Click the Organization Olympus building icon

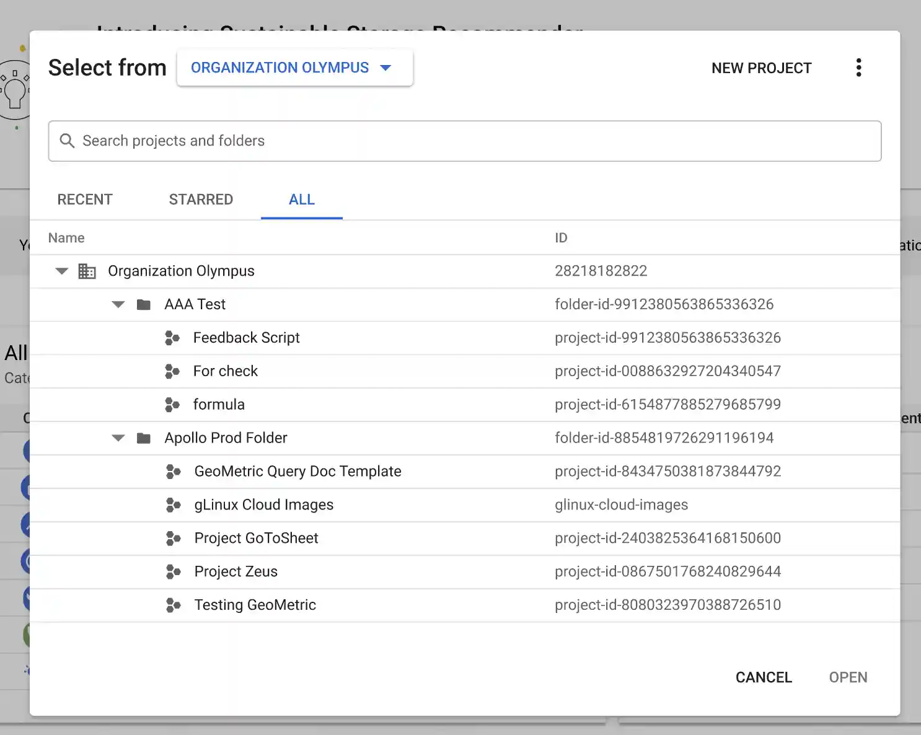coord(87,271)
